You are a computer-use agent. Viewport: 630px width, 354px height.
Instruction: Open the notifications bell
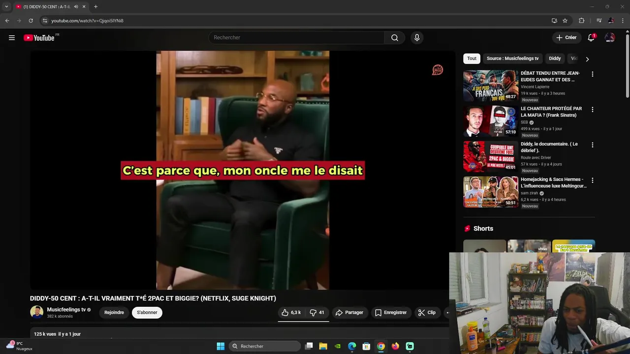tap(591, 38)
